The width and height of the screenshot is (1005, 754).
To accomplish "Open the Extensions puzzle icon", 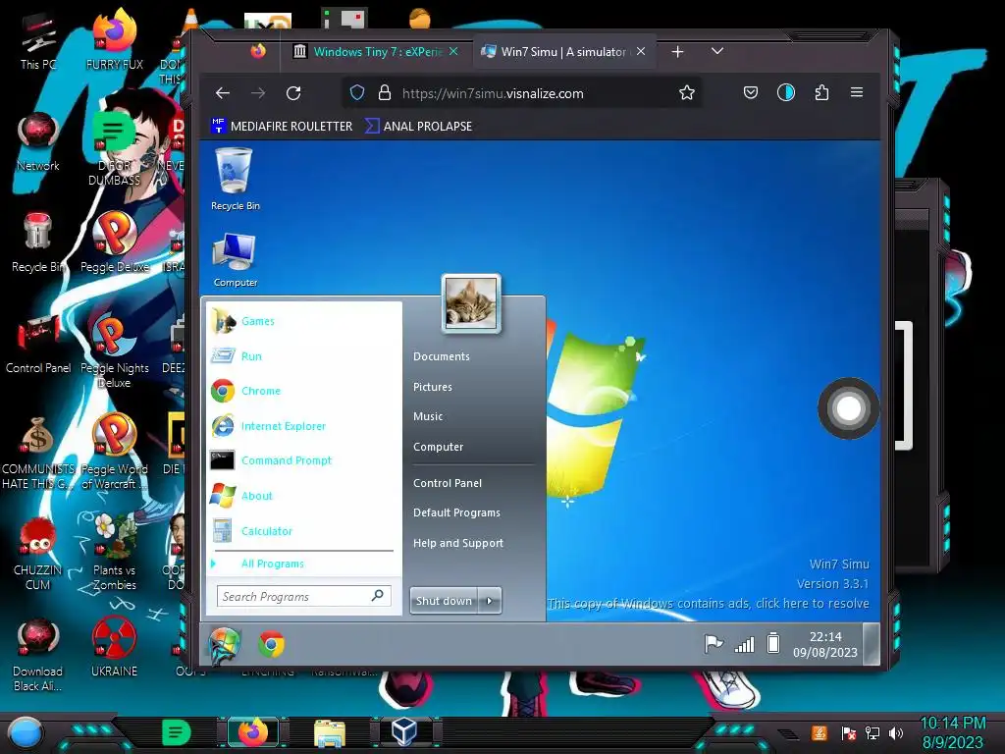I will 821,93.
